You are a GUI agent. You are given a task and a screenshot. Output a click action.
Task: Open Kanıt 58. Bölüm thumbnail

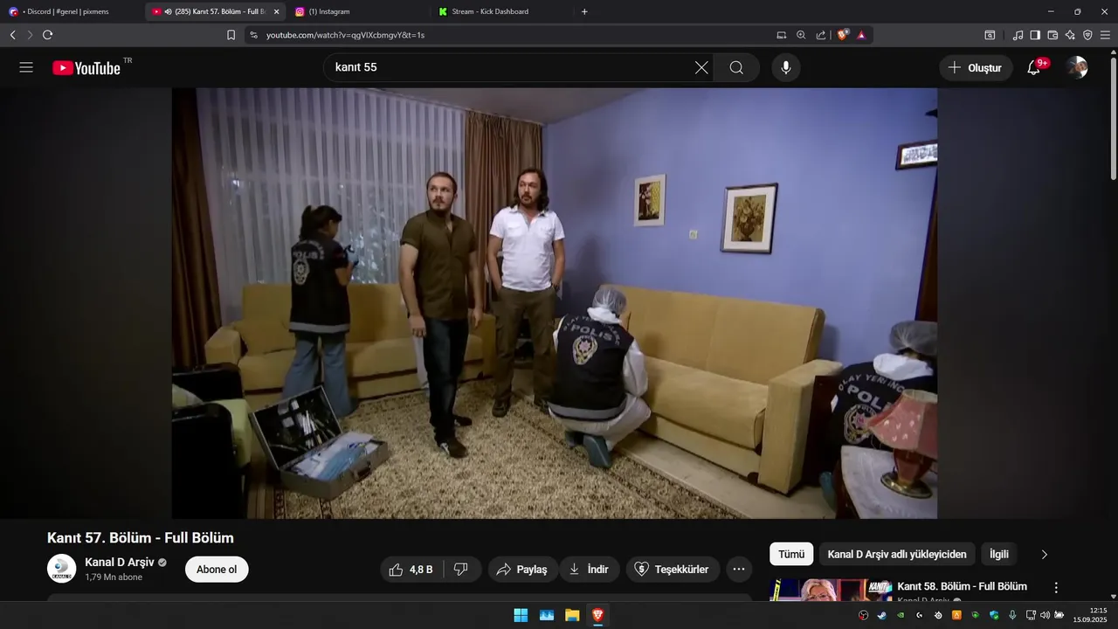(831, 590)
